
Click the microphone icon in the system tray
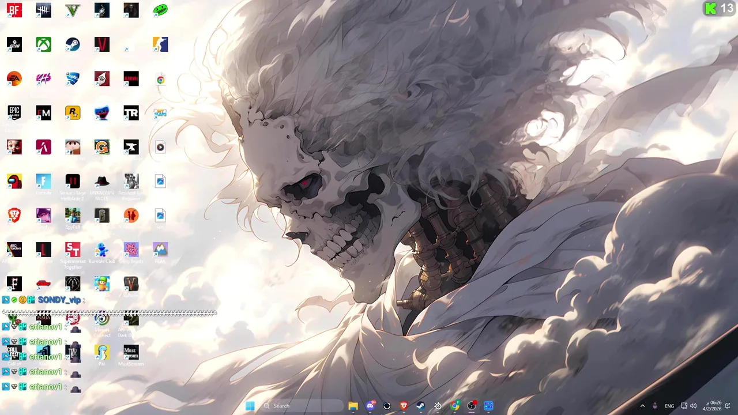pos(654,406)
